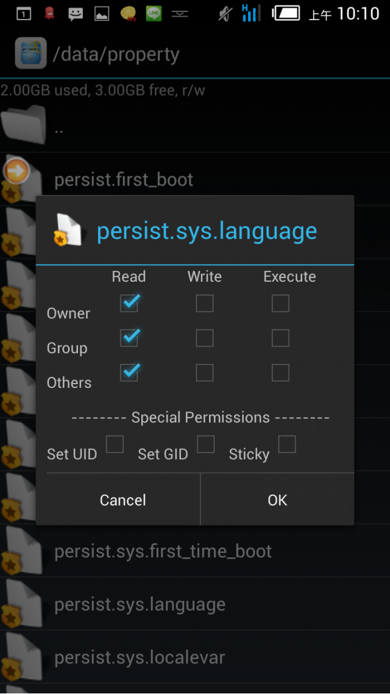The image size is (390, 694).
Task: Open the message notification icon in status bar
Action: [x=76, y=14]
